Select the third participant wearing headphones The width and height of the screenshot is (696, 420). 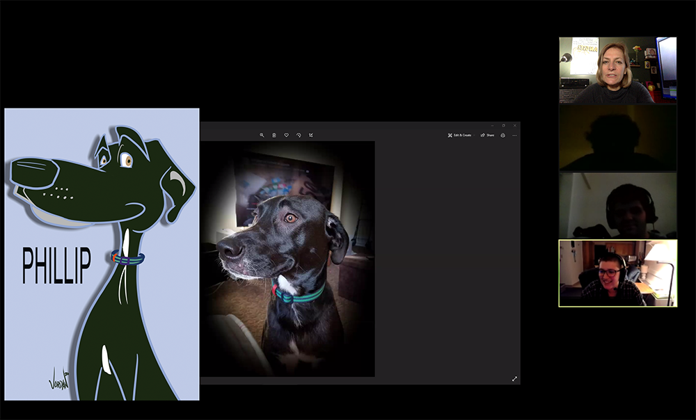pyautogui.click(x=617, y=205)
